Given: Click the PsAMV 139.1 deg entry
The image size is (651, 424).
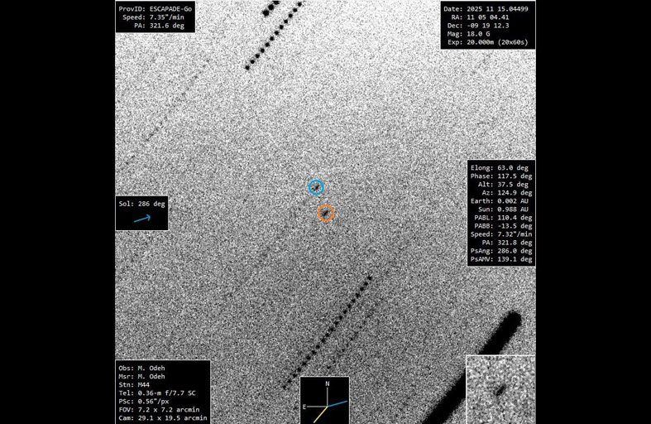Looking at the screenshot, I should coord(501,259).
